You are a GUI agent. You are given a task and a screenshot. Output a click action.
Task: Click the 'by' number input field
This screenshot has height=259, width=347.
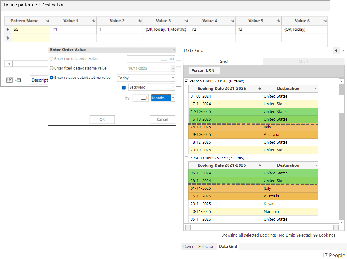(140, 98)
